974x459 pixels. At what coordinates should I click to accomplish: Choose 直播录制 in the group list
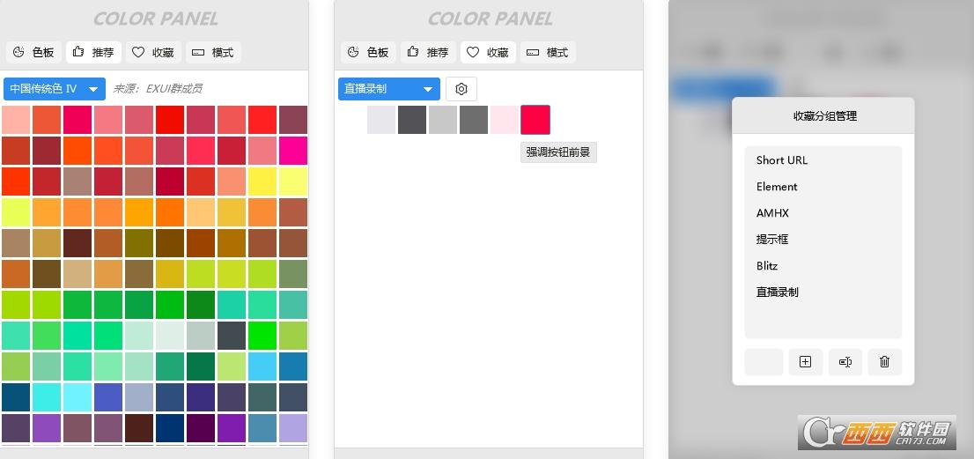point(823,292)
